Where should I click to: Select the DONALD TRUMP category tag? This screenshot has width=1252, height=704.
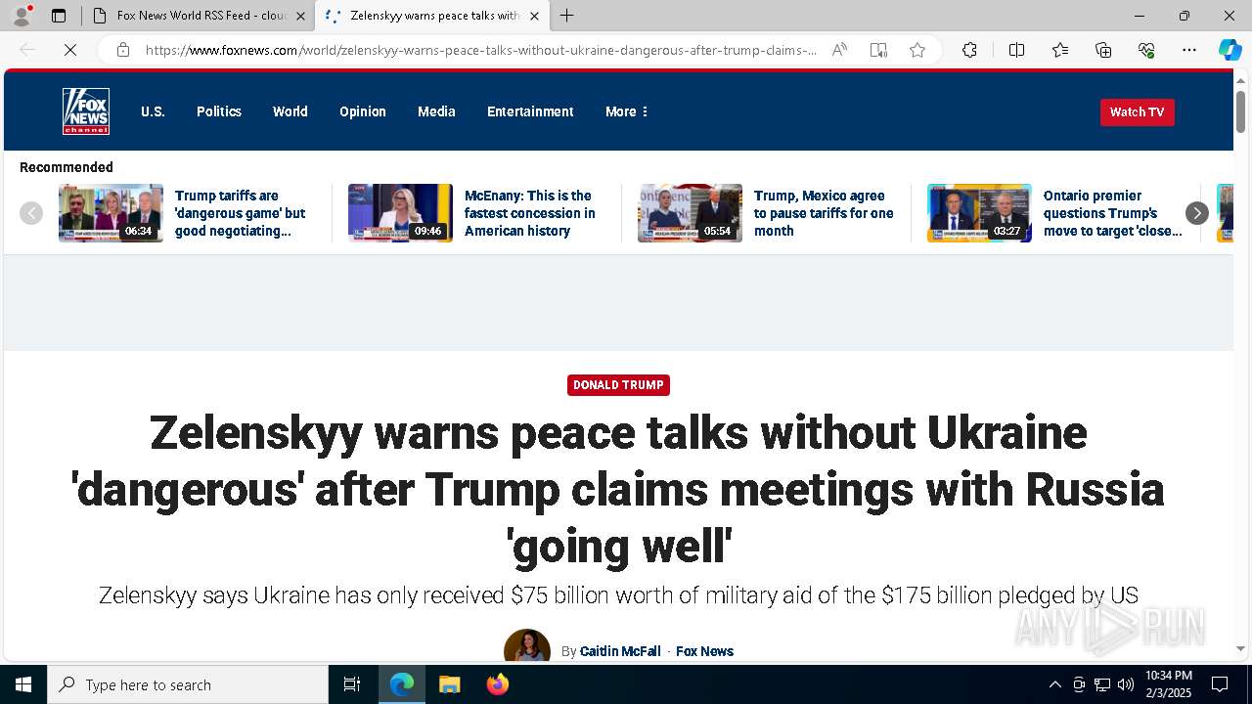pyautogui.click(x=618, y=385)
